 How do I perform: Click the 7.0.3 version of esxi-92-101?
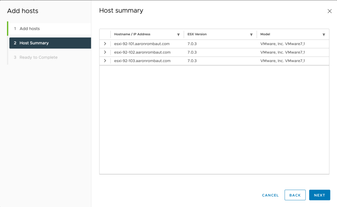pyautogui.click(x=192, y=44)
